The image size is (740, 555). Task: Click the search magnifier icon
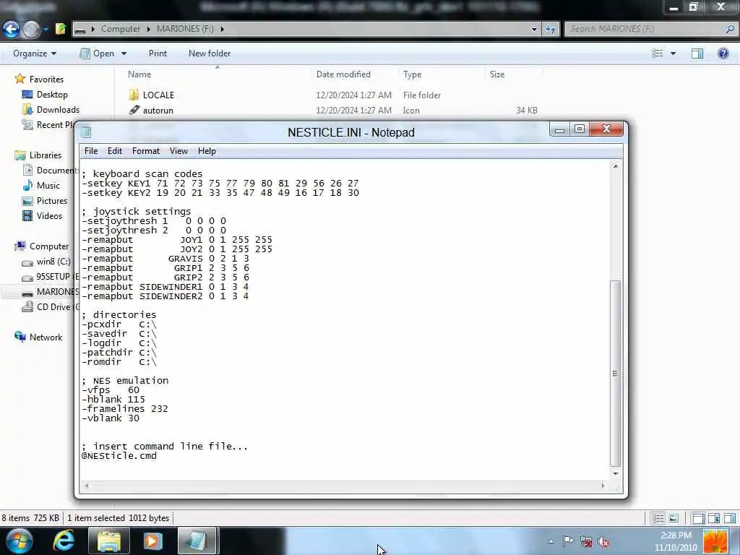730,29
